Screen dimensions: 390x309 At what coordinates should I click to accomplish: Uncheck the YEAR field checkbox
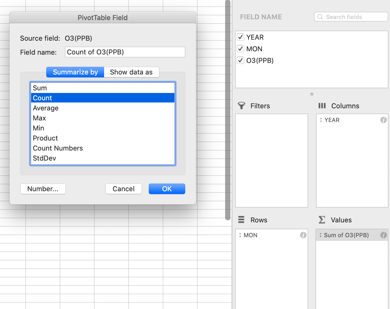pyautogui.click(x=240, y=37)
